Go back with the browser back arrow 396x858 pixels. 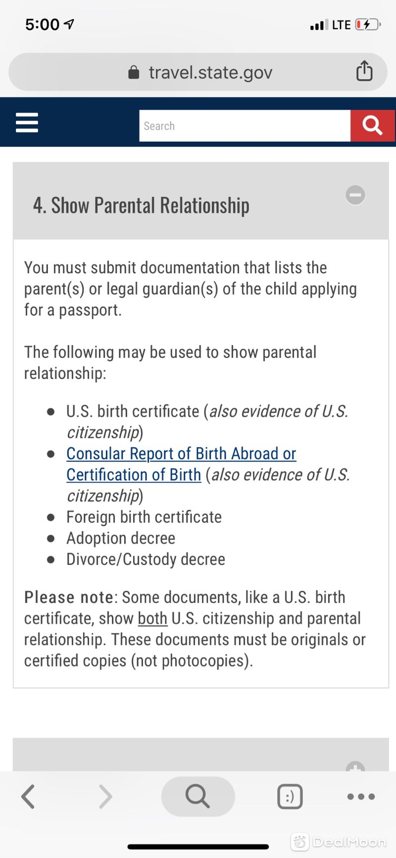pos(28,797)
